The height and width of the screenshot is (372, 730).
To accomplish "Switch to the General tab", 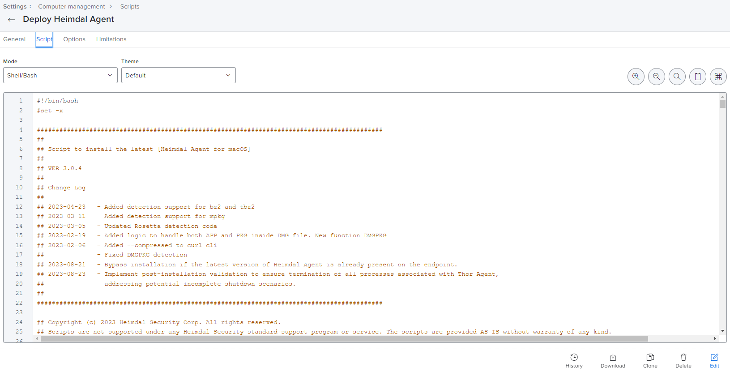I will point(14,39).
